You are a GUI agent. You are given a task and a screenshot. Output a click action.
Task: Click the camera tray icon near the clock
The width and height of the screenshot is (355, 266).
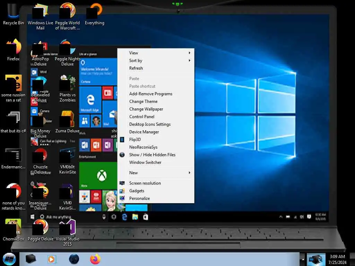(x=316, y=259)
